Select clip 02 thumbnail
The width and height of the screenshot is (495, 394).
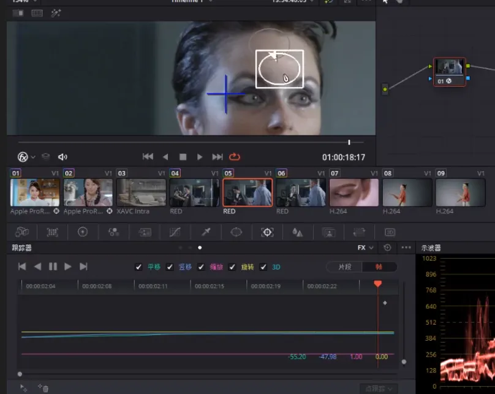(88, 192)
